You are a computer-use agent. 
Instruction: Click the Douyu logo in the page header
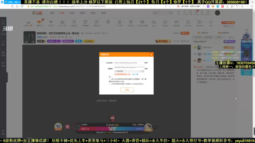click(x=37, y=13)
